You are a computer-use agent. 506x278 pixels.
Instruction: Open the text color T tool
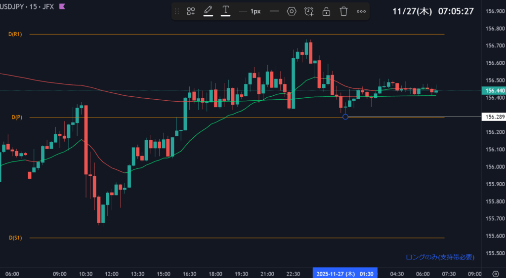[x=226, y=11]
